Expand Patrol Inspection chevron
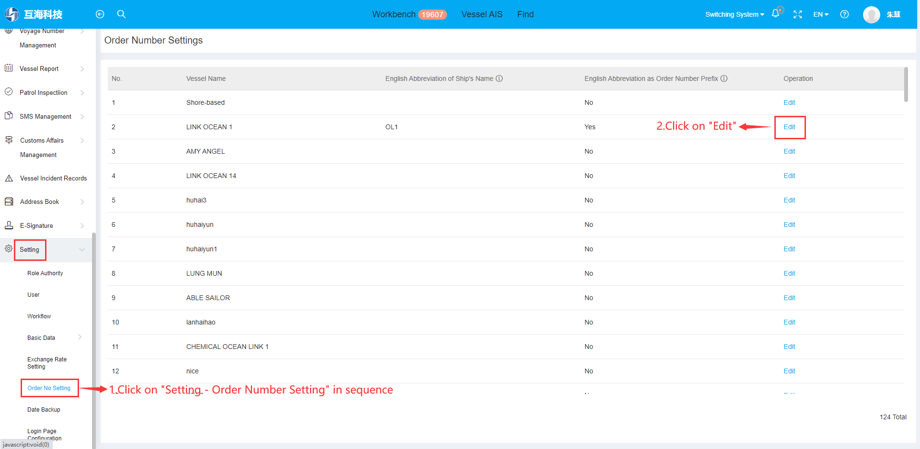Viewport: 920px width, 449px height. [82, 93]
